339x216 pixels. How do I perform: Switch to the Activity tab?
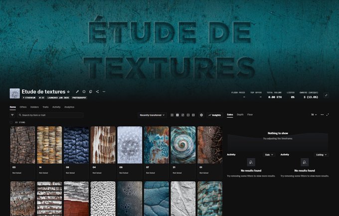(x=56, y=107)
